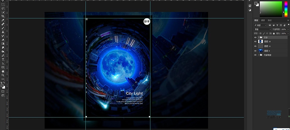
Task: Select the History Brush tool
Action: point(3,36)
